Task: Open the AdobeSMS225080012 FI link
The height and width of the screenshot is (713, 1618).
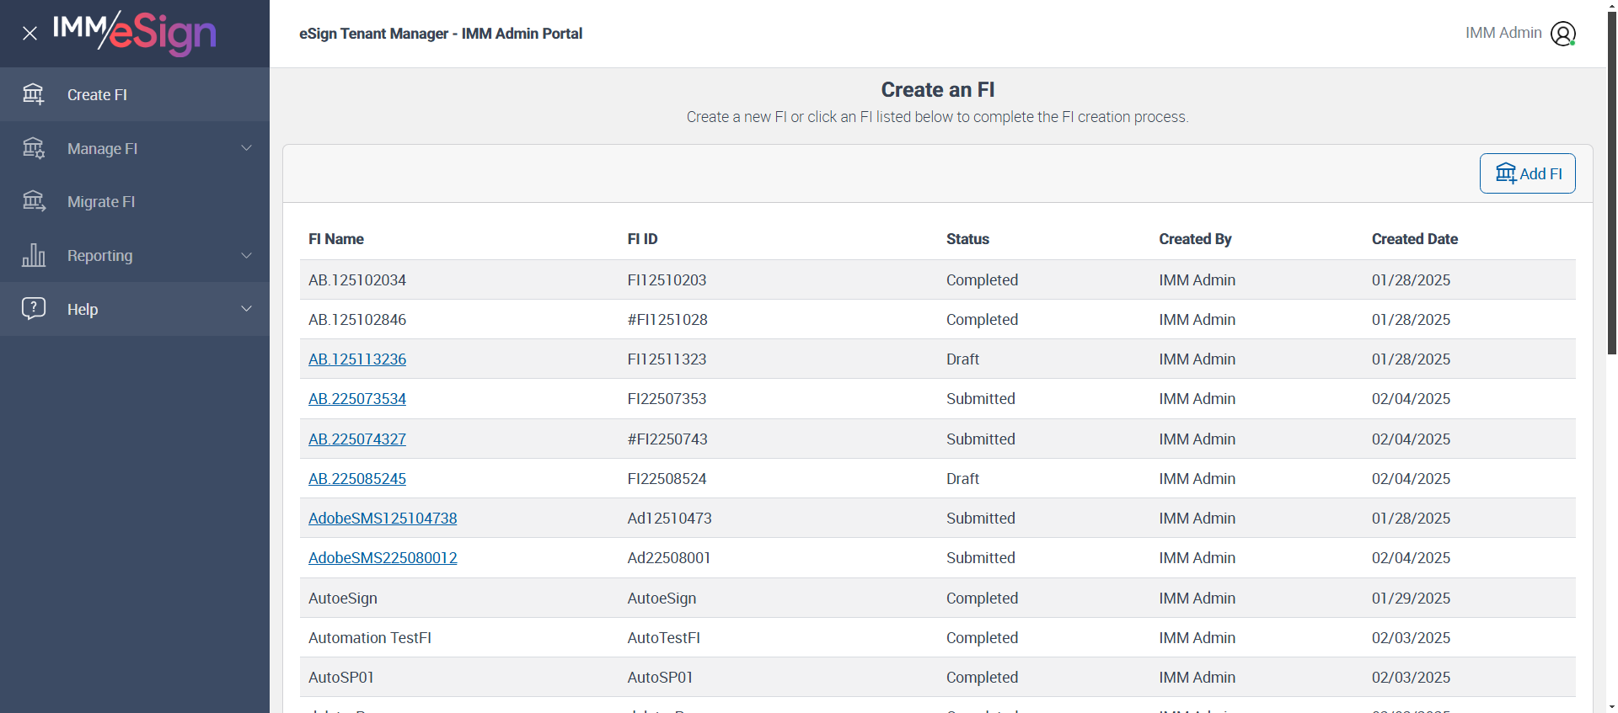Action: click(x=383, y=558)
